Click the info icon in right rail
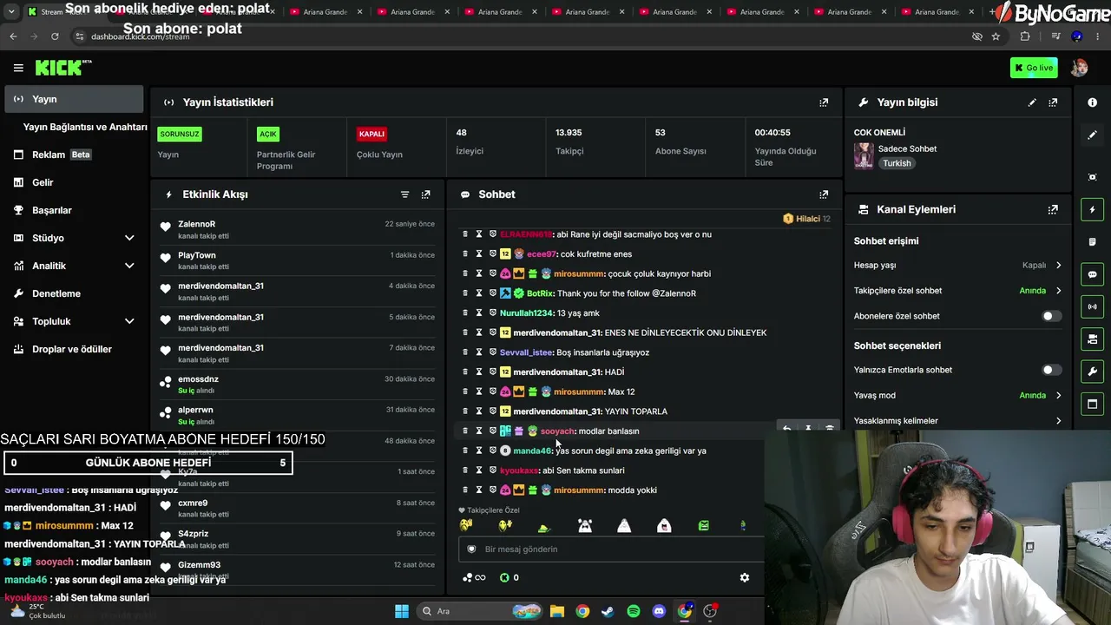 pyautogui.click(x=1092, y=102)
